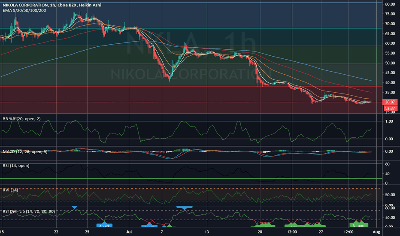Select the MACD (12, 26, open, 9) label
Viewport: 400px width, 236px height.
[25, 151]
